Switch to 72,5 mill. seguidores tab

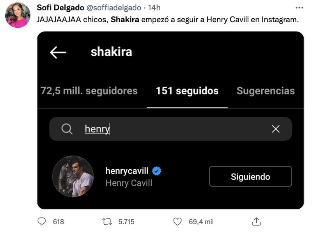(x=89, y=91)
